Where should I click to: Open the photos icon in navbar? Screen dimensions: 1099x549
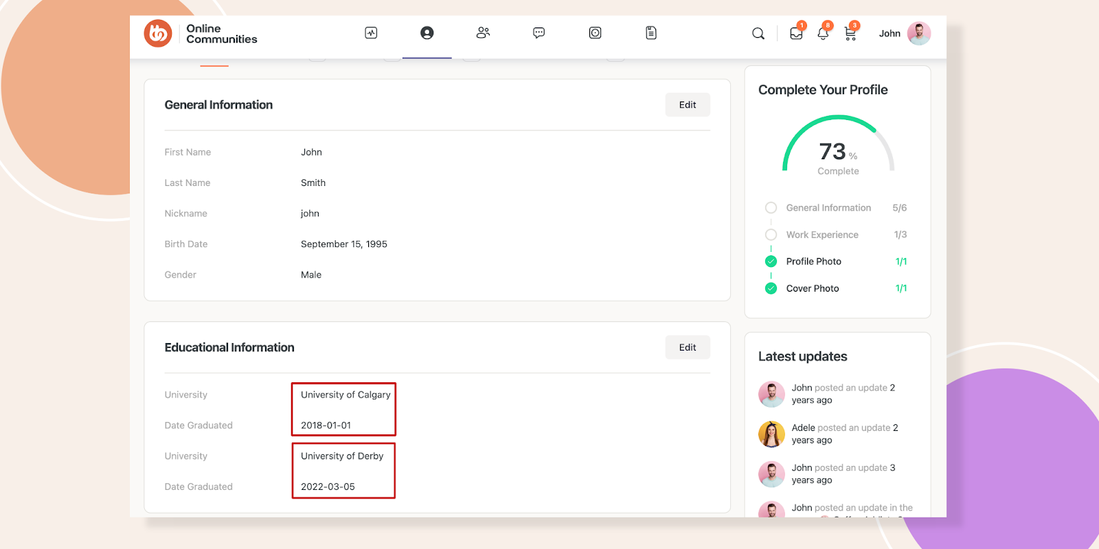click(x=596, y=33)
